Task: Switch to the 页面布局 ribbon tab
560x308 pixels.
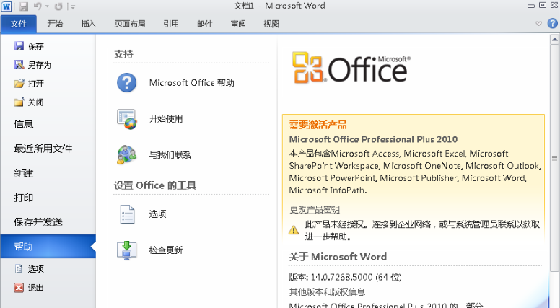Action: point(130,24)
